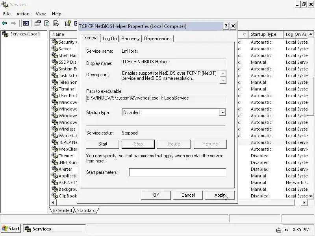Click the gear icon beside WebClient service

coord(55,149)
